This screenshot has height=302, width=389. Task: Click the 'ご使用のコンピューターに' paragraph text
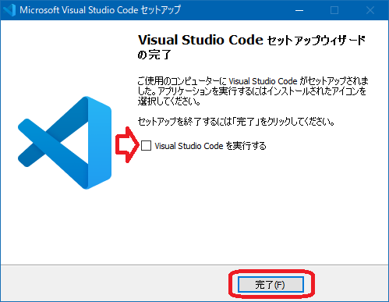coord(182,81)
